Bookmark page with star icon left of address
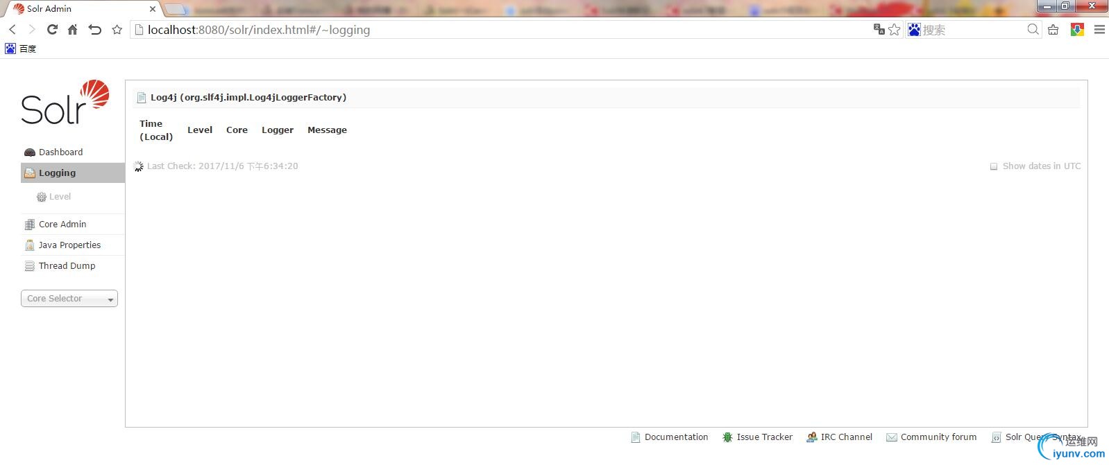 click(x=117, y=29)
